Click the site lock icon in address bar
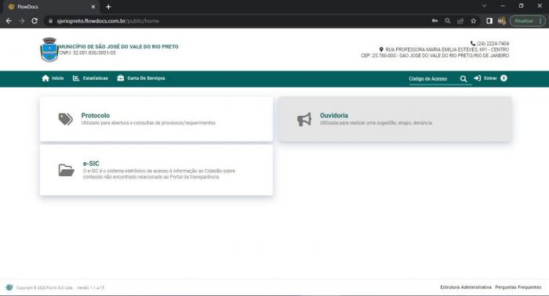 [x=50, y=21]
